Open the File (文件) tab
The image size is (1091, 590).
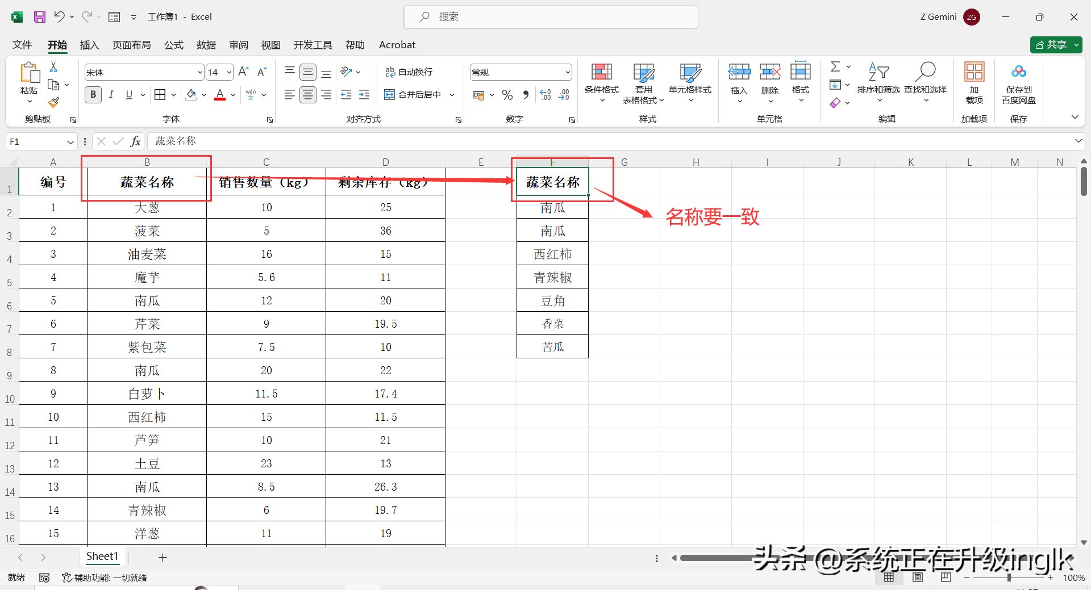coord(22,45)
